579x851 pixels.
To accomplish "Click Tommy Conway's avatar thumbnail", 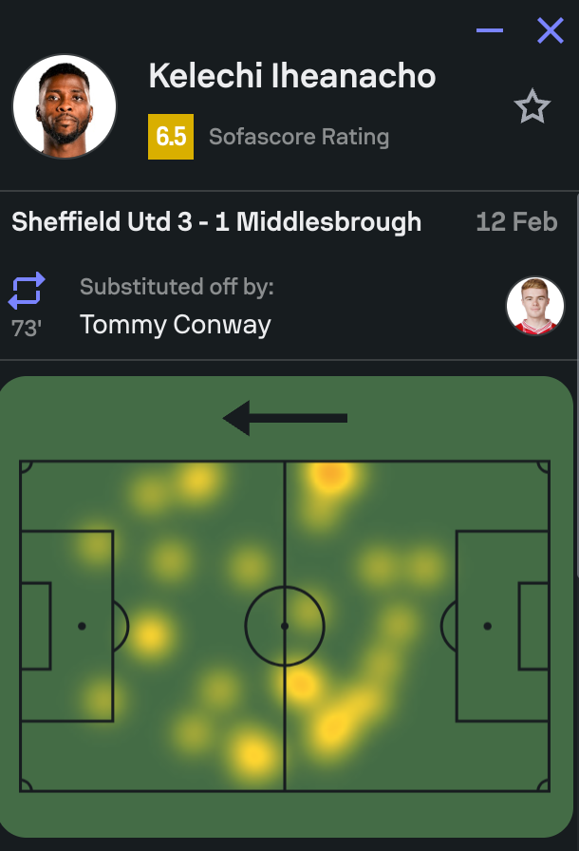I will [x=535, y=306].
